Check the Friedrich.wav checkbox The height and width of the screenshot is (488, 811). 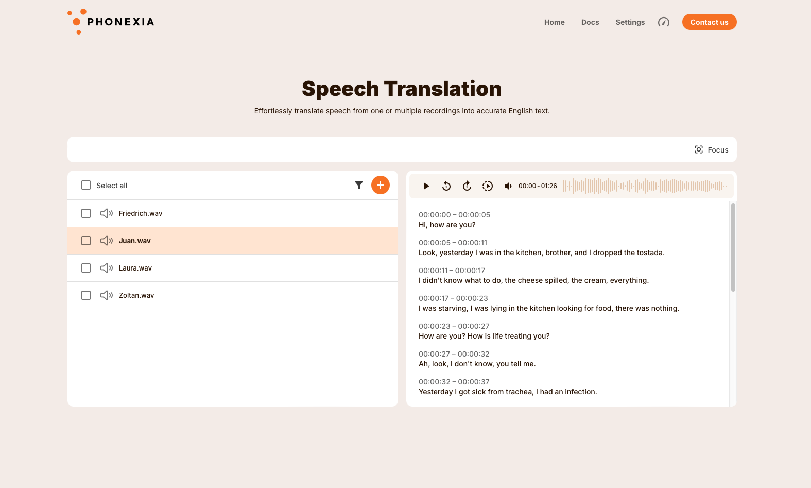coord(86,213)
